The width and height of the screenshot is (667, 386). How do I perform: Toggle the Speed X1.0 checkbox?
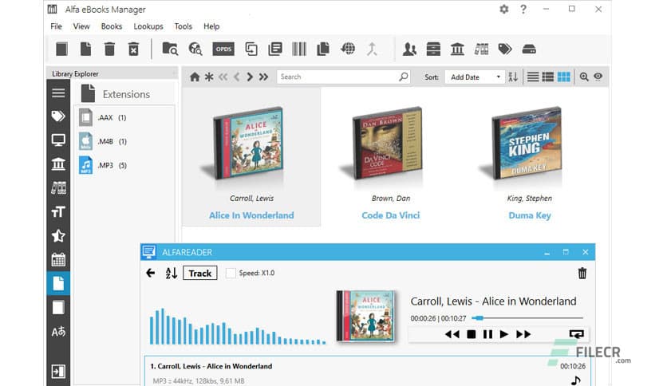[231, 274]
